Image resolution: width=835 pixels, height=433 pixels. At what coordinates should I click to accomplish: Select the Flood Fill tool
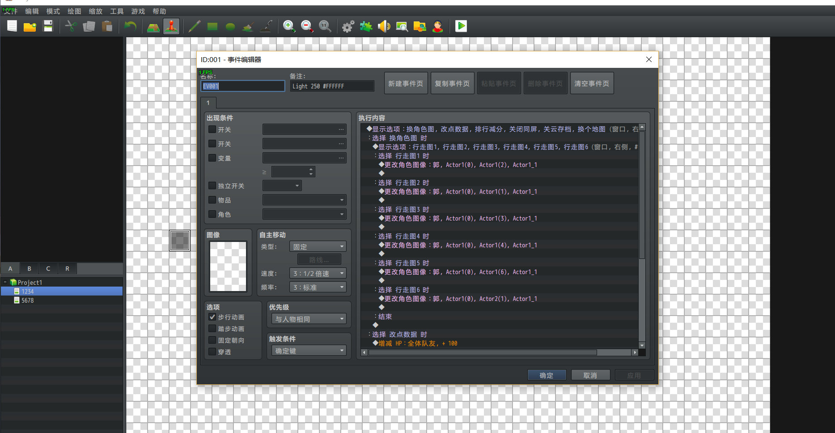click(248, 26)
